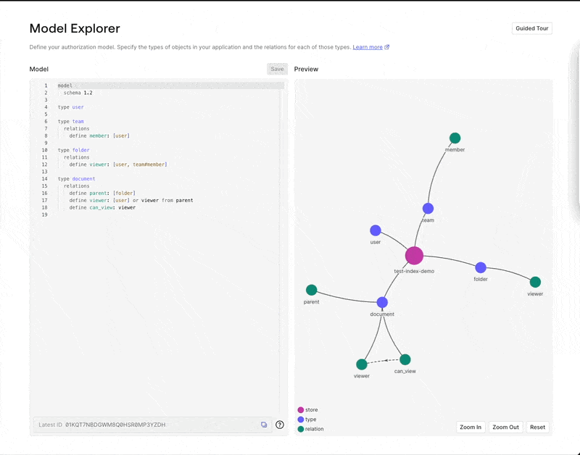Click the type legend color dot
This screenshot has height=455, width=580.
(301, 419)
